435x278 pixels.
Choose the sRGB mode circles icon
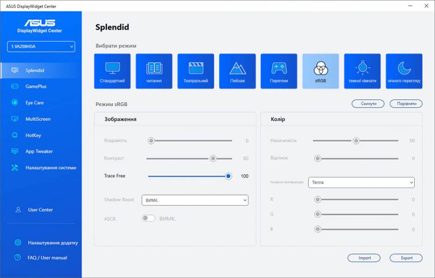(320, 69)
